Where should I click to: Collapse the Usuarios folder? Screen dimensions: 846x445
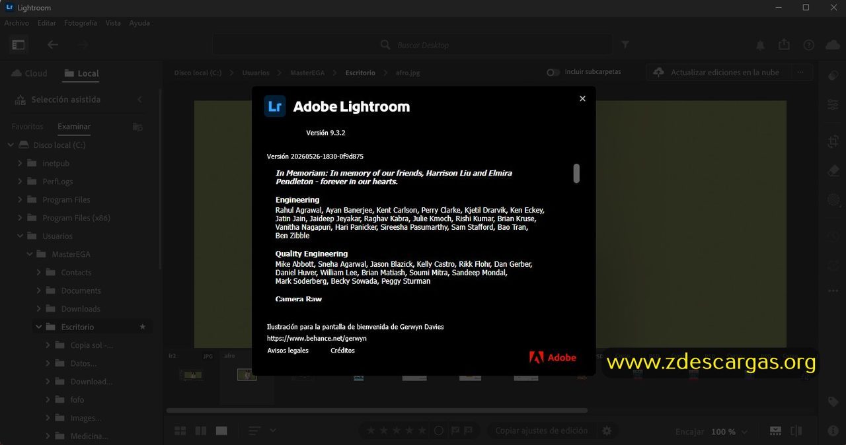tap(20, 236)
